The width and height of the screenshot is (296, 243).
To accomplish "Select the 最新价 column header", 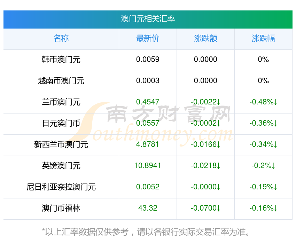I will click(x=148, y=39).
